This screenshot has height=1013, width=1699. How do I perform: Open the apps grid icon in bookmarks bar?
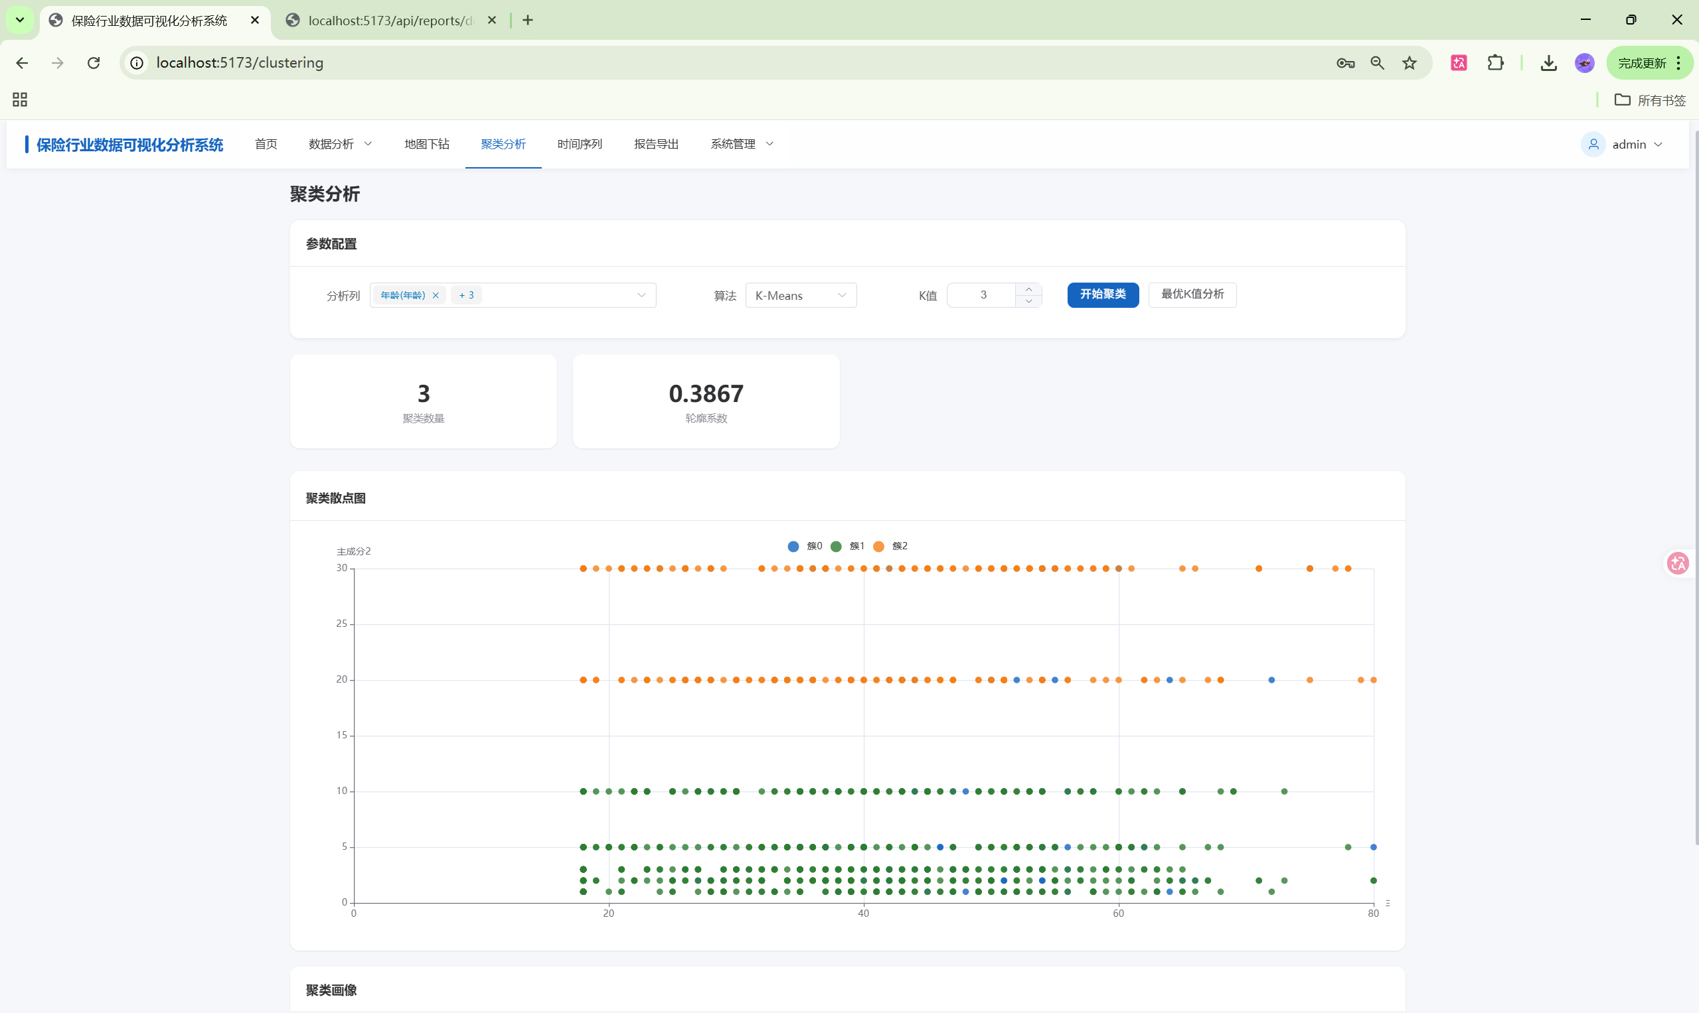(x=20, y=100)
